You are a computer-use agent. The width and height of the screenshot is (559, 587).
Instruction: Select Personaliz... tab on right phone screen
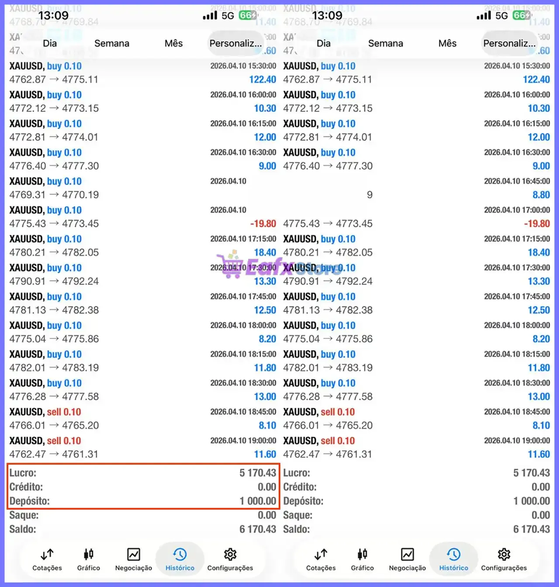tap(510, 43)
